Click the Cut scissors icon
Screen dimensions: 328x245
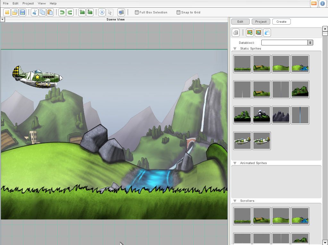pyautogui.click(x=35, y=12)
